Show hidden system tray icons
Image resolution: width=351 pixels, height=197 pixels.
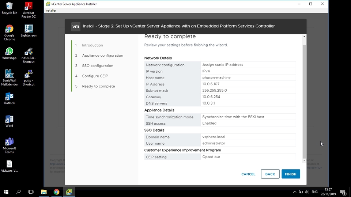click(x=295, y=192)
